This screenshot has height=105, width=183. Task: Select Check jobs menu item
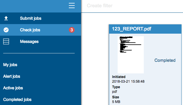click(40, 30)
